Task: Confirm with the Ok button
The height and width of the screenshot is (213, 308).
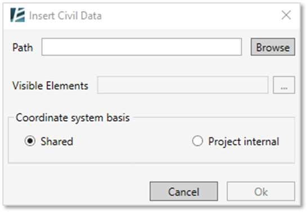Action: click(261, 191)
